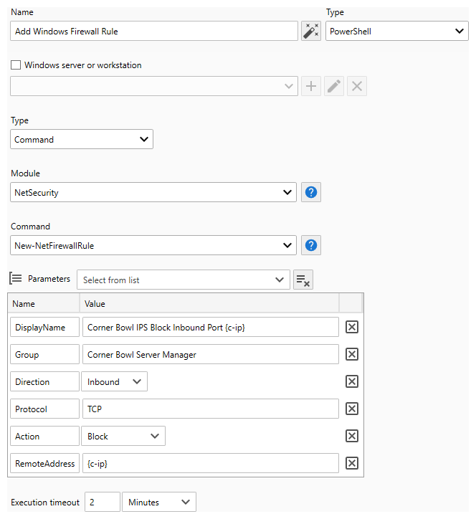The image size is (476, 519).
Task: Open the Minutes timeout unit dropdown
Action: coord(159,502)
